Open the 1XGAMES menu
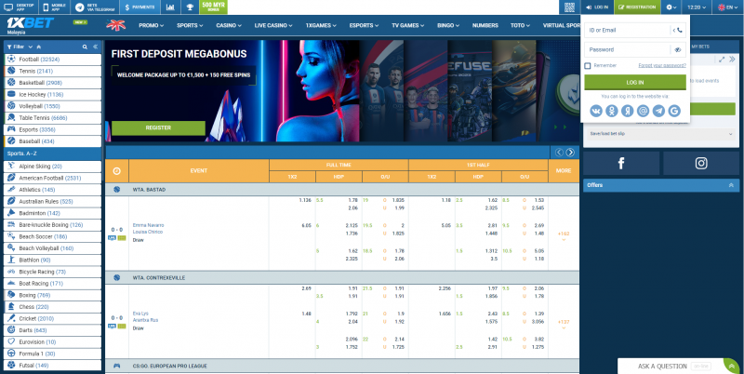The image size is (744, 374). point(321,26)
